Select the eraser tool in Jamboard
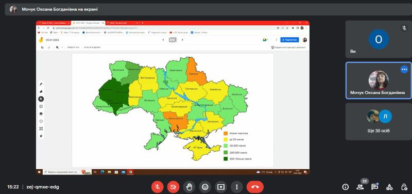The width and height of the screenshot is (412, 194). coord(41,92)
